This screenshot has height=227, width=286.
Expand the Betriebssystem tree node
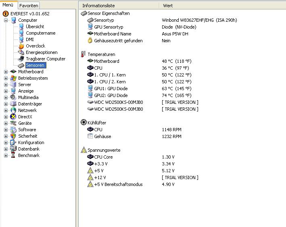6,78
